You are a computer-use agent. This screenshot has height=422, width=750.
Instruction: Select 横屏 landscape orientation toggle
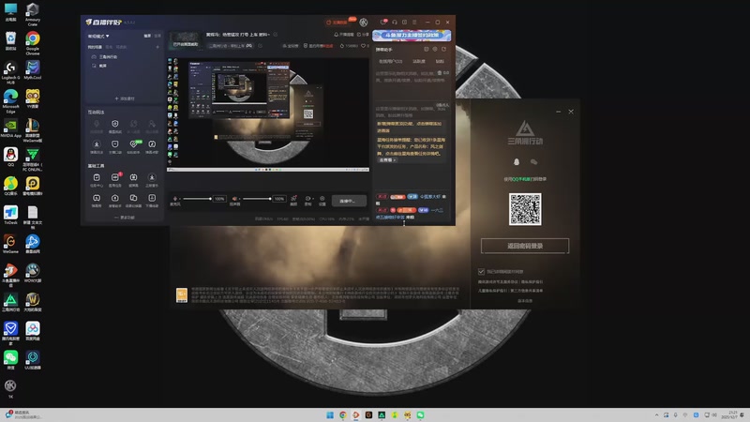pyautogui.click(x=147, y=36)
